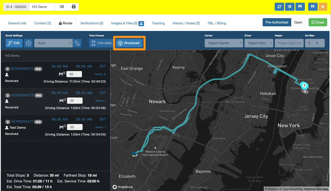Open the Select Driver dropdown
Viewport: 331px width, 191px height.
259,43
